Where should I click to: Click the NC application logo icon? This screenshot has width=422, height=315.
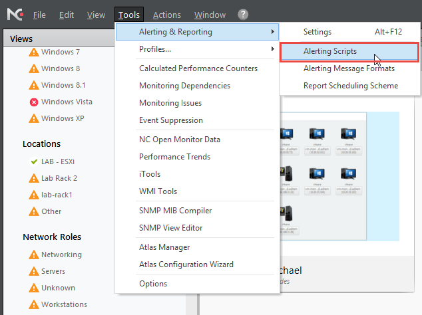12,14
